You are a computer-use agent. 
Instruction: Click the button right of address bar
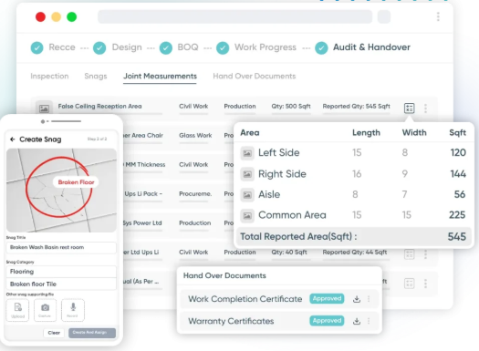point(384,16)
